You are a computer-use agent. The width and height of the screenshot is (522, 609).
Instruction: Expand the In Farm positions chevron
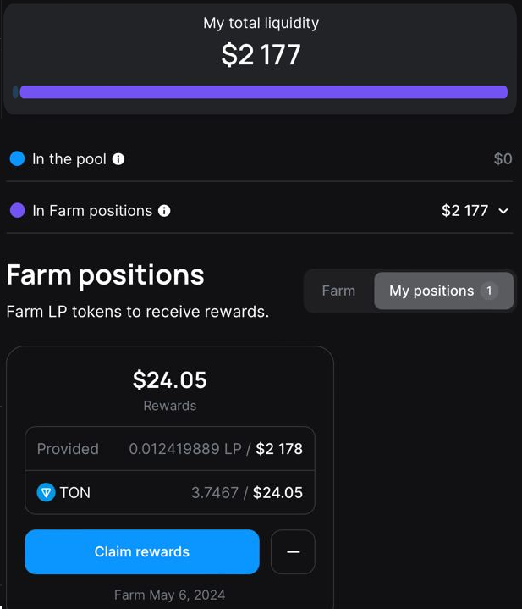click(x=503, y=211)
